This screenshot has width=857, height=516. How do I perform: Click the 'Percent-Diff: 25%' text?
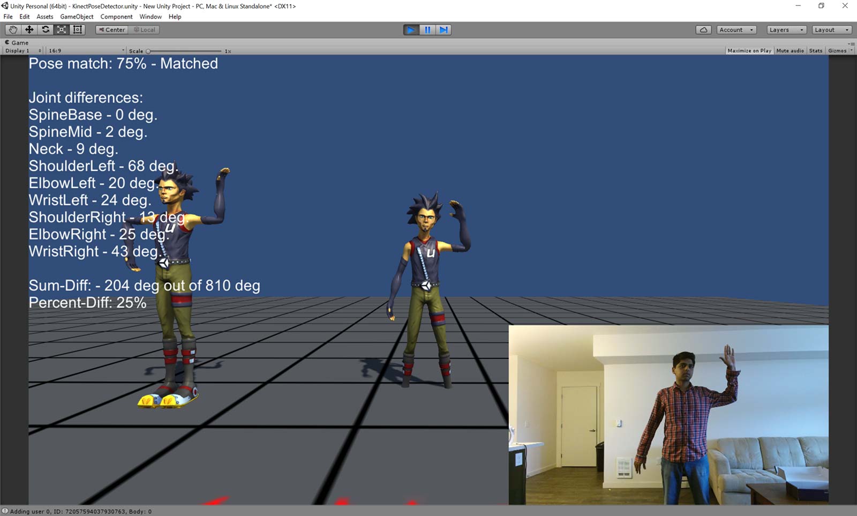[x=87, y=303]
